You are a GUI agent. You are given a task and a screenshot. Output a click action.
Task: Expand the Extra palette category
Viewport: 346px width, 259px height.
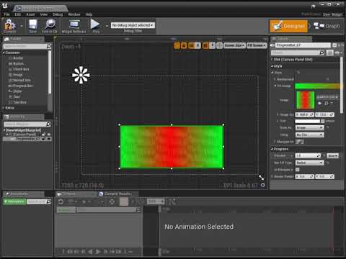point(4,108)
